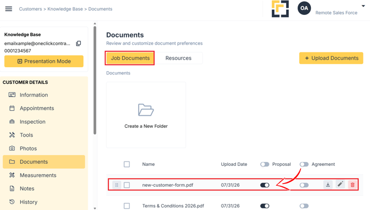Select the Job Documents tab

[130, 58]
